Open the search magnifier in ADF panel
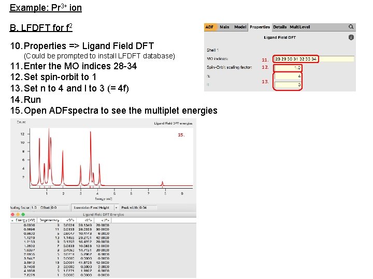Viewport: 373px width, 279px height. pyautogui.click(x=351, y=27)
